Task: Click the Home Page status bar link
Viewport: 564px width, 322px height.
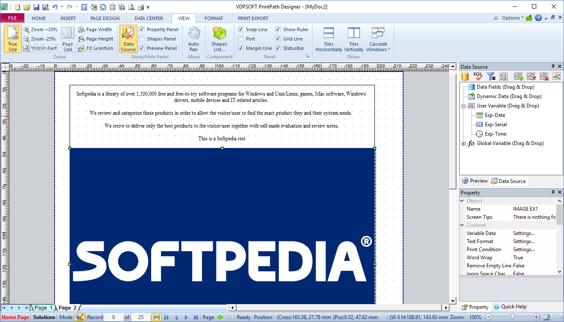Action: [x=16, y=317]
